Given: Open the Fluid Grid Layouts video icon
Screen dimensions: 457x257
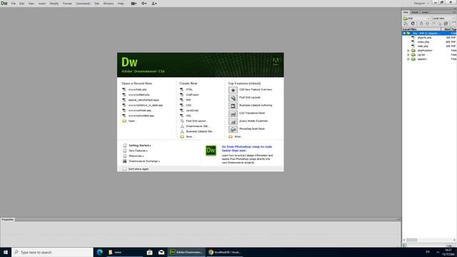Looking at the screenshot, I should click(x=233, y=98).
